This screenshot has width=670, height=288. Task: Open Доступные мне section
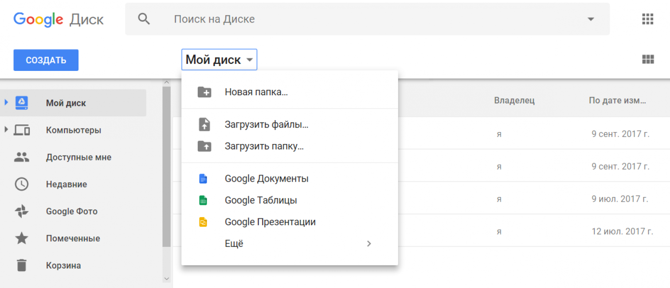click(x=73, y=157)
